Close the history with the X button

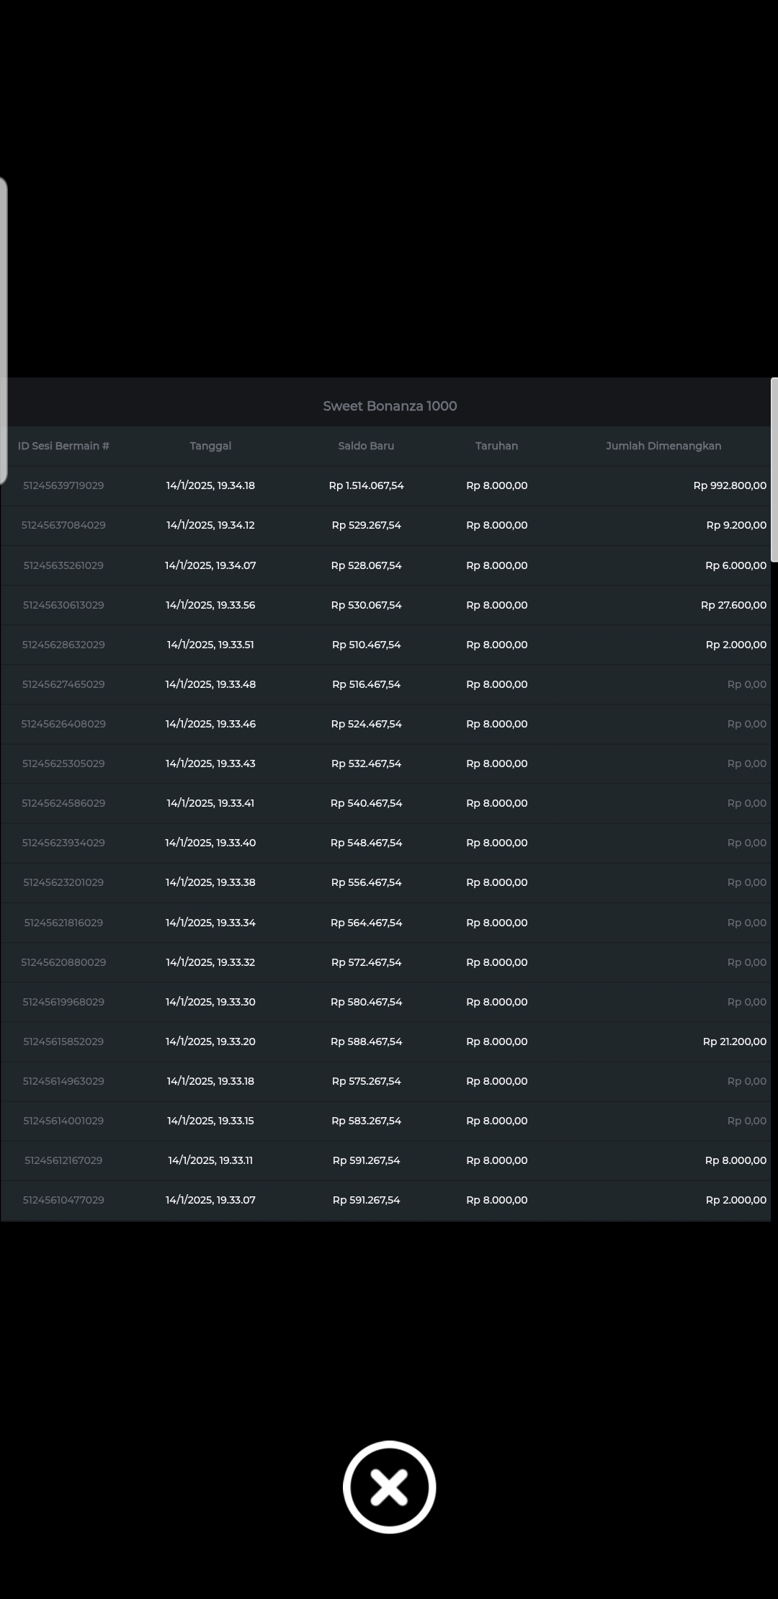[389, 1487]
